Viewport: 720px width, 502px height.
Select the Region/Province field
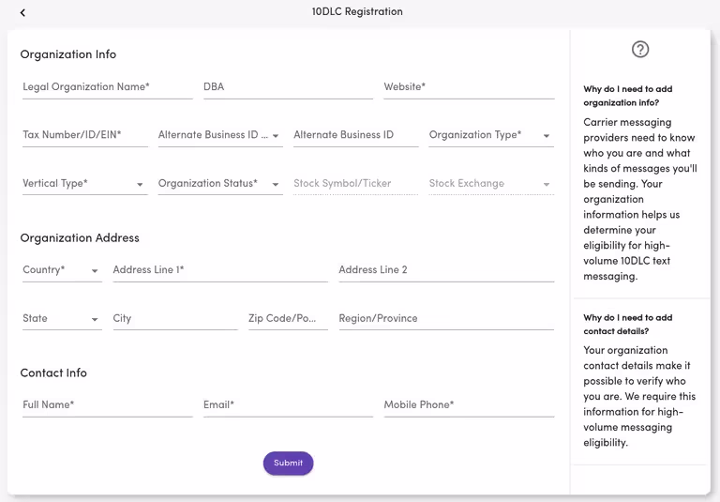tap(446, 319)
